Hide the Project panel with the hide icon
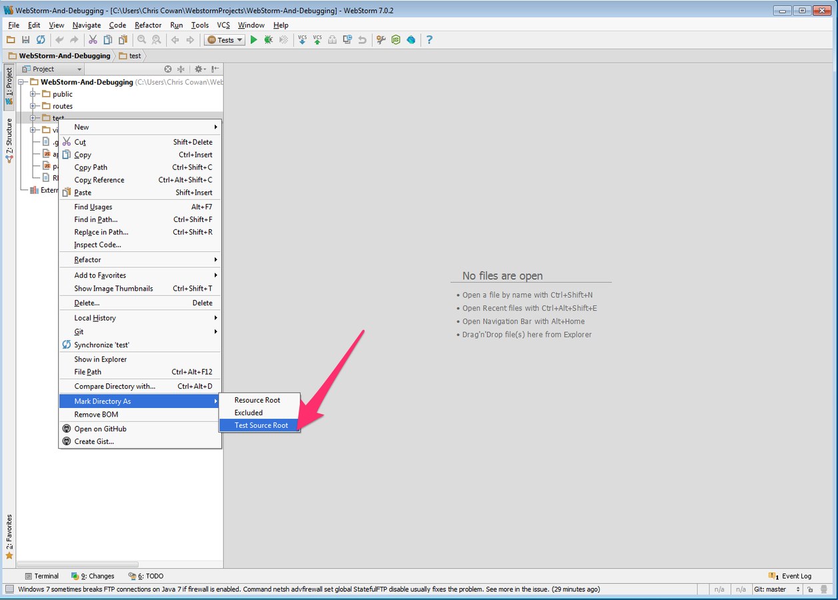This screenshot has height=600, width=838. click(x=215, y=69)
